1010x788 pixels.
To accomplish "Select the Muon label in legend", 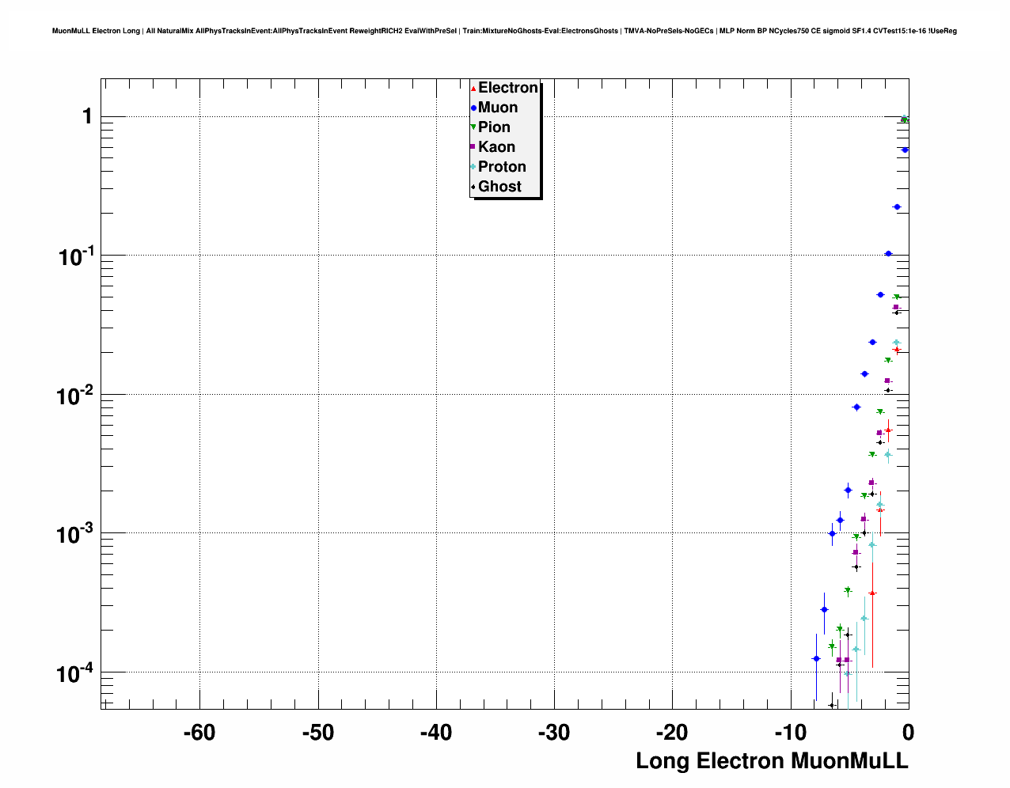I will [x=498, y=108].
